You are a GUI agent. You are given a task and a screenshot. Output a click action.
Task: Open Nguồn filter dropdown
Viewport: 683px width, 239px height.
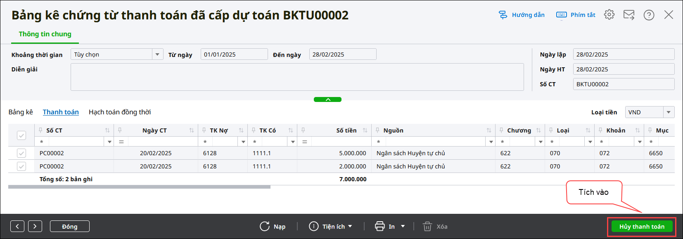click(491, 142)
